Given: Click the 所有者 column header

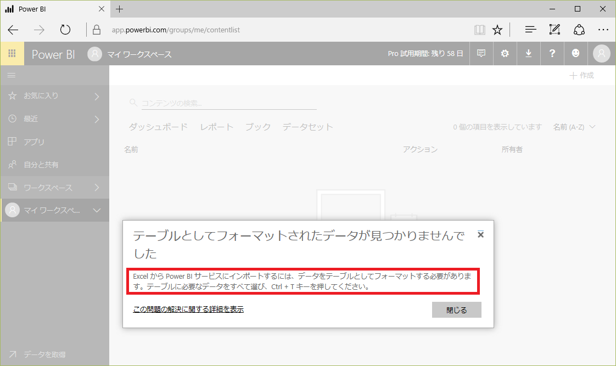Looking at the screenshot, I should pos(512,149).
